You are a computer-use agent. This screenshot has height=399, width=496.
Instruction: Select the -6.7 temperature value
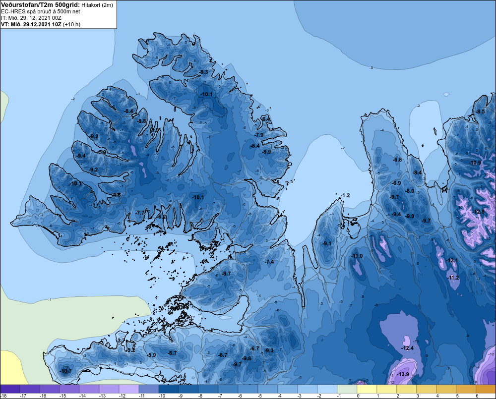click(x=254, y=349)
